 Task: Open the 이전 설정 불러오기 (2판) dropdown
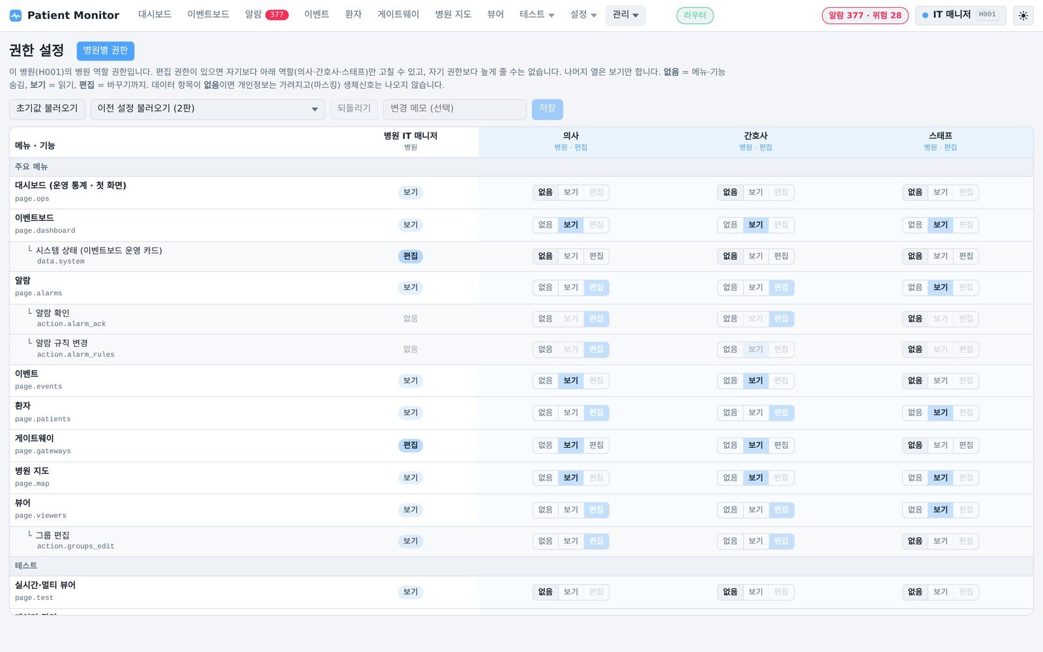[207, 109]
